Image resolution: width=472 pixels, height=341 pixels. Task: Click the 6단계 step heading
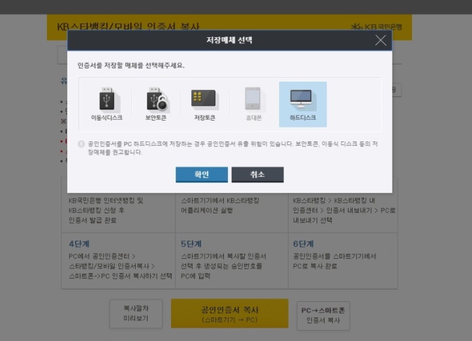pos(304,244)
